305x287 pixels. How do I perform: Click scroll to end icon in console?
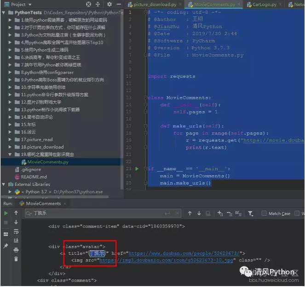16,241
